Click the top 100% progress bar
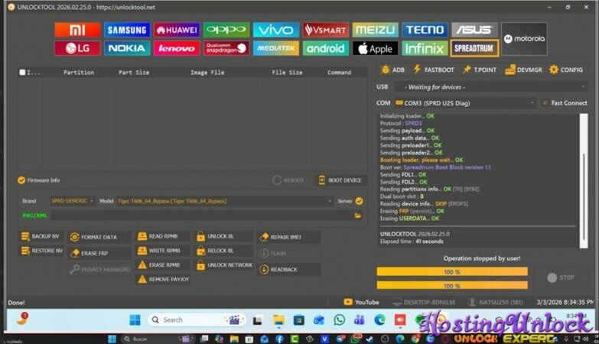599x344 pixels. 452,271
